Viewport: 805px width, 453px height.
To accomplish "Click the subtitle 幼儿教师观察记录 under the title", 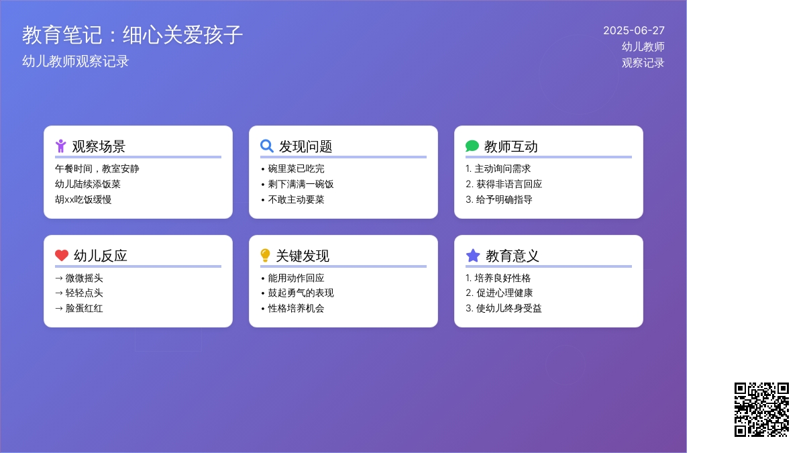I will click(75, 61).
